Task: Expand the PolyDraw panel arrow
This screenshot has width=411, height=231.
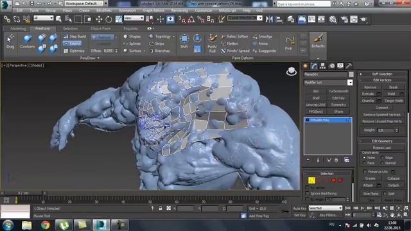Action: pos(98,58)
